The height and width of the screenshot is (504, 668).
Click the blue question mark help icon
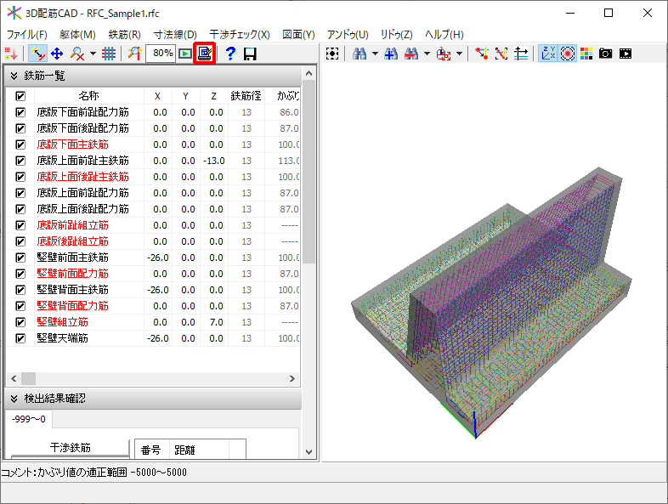229,54
